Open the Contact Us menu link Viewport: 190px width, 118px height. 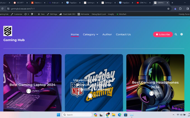123,34
